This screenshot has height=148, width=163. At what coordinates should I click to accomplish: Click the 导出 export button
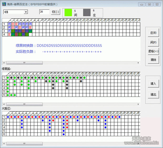tap(153, 94)
